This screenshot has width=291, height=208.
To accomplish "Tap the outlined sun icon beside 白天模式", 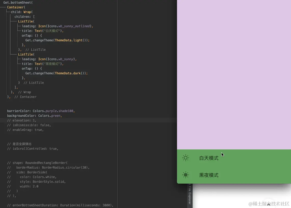I will [185, 158].
